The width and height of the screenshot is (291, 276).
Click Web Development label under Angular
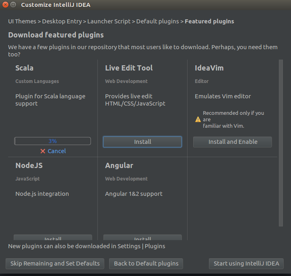(x=126, y=179)
